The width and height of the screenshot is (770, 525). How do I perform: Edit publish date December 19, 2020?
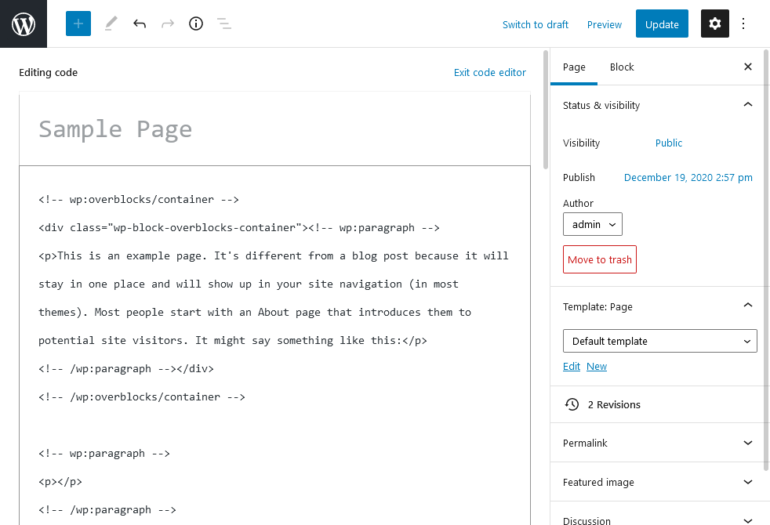click(x=688, y=177)
